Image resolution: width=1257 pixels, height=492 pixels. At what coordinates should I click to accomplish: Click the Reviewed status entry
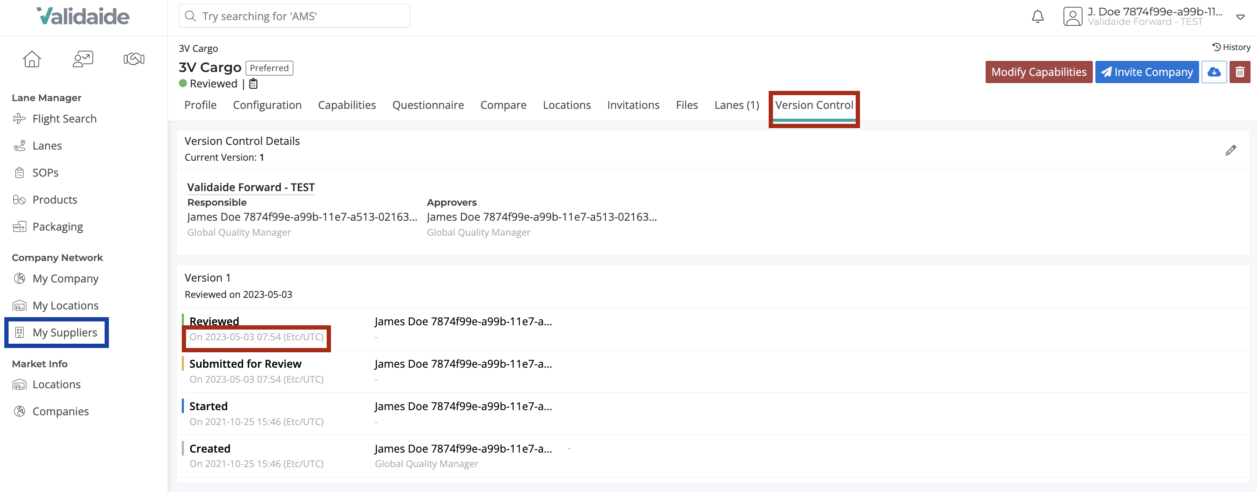click(214, 321)
